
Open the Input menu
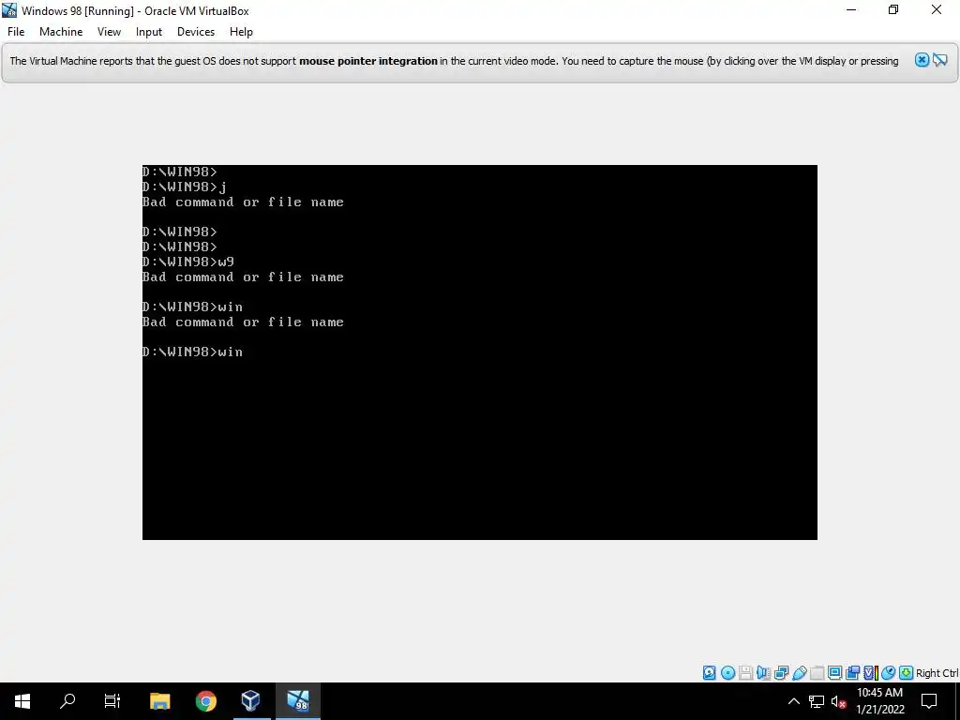pos(149,32)
